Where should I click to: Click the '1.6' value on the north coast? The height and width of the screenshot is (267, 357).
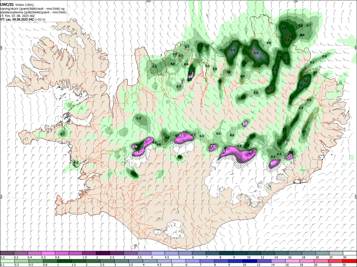coord(200,46)
